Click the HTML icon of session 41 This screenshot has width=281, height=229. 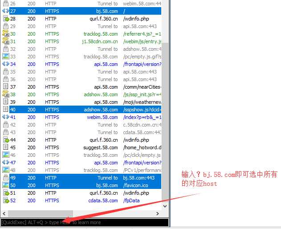point(6,117)
